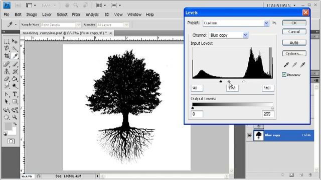Select the Dodge tool
The height and width of the screenshot is (180, 321).
[x=15, y=85]
